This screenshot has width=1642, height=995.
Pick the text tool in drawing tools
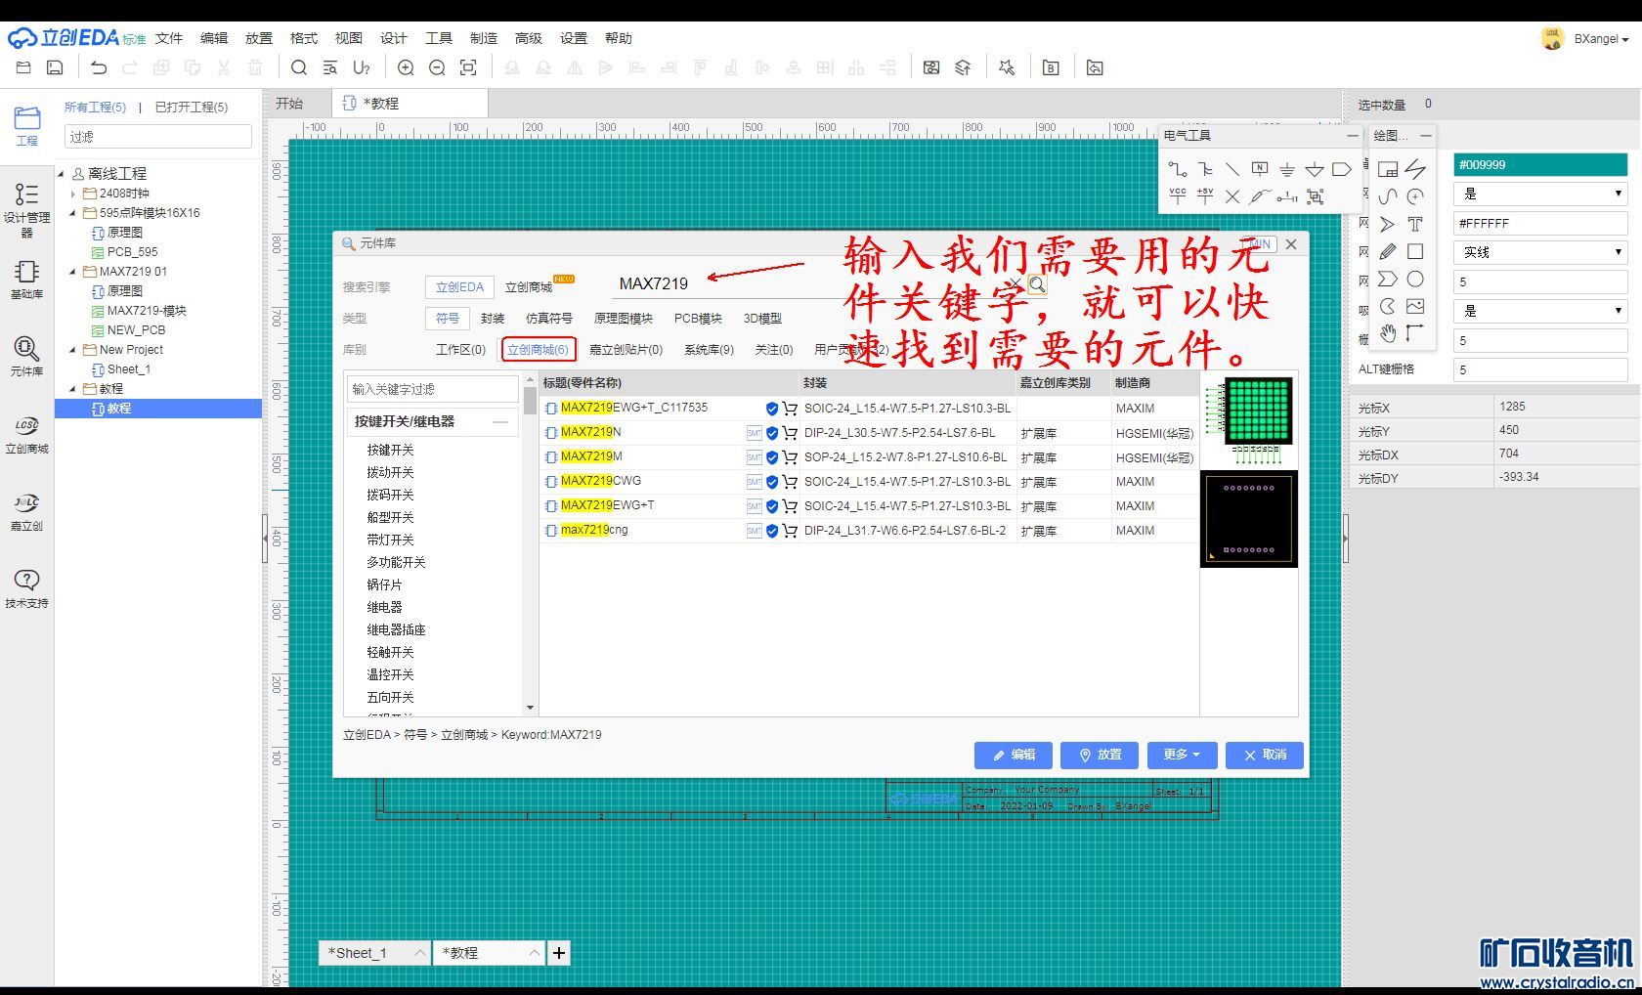[1414, 224]
